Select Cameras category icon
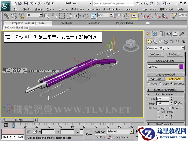Viewport: 188px width, 141px height. click(166, 42)
